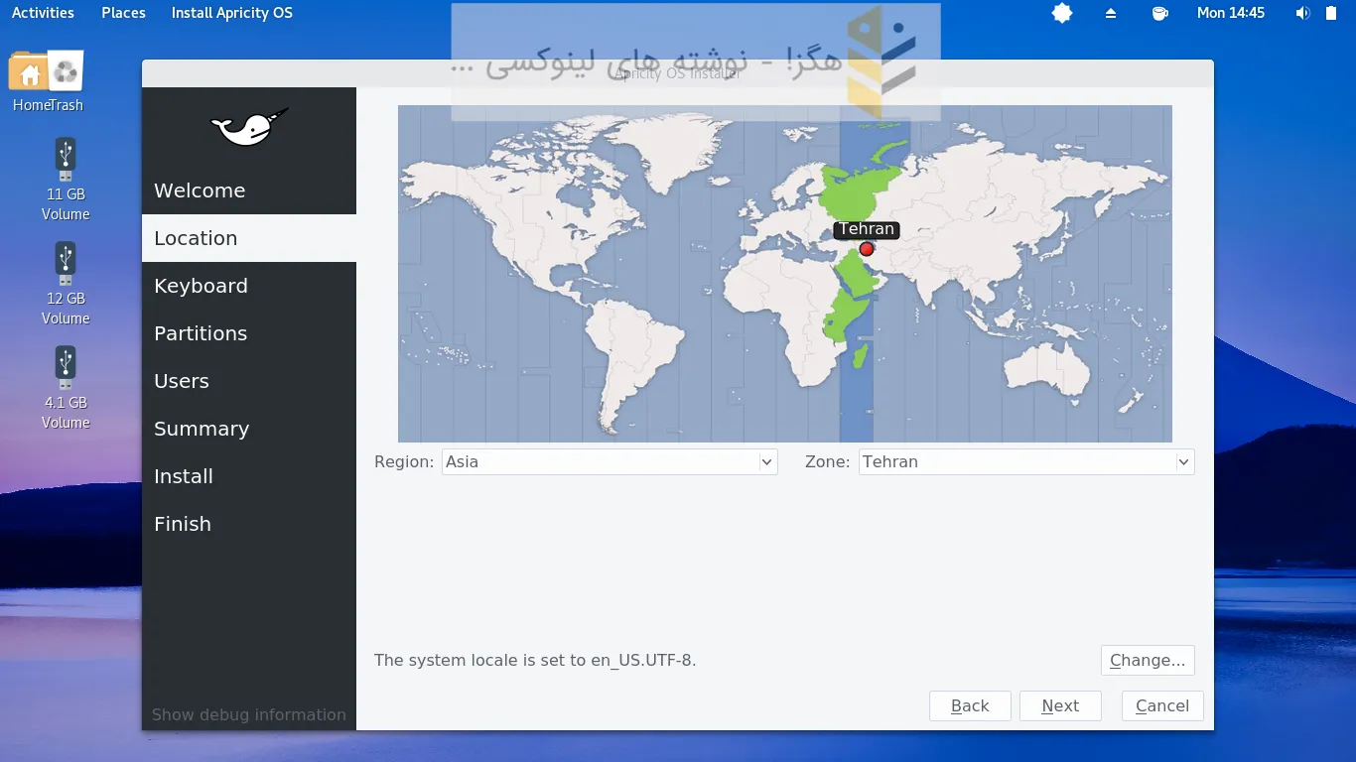This screenshot has width=1356, height=762.
Task: Click the eject icon in the top bar
Action: (x=1111, y=13)
